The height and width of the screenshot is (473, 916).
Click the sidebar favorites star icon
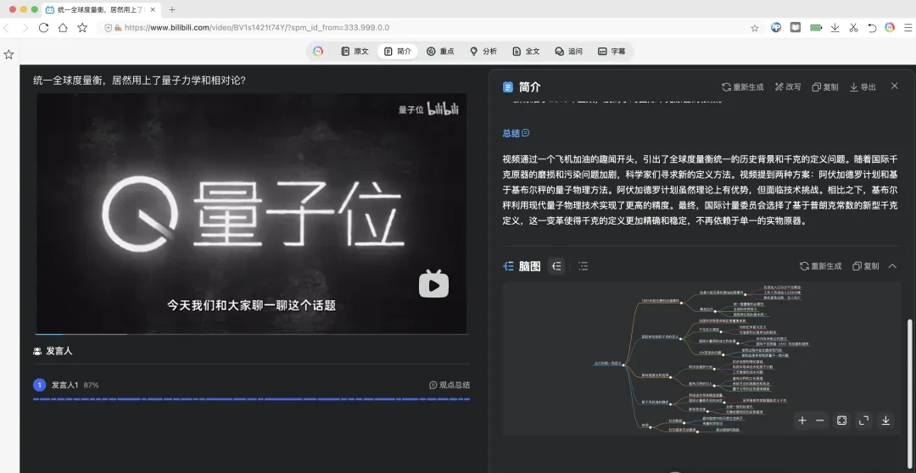[x=8, y=54]
